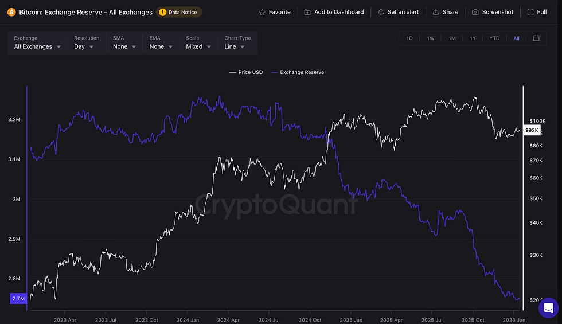Select the All time range tab
This screenshot has height=324, width=562.
tap(516, 38)
